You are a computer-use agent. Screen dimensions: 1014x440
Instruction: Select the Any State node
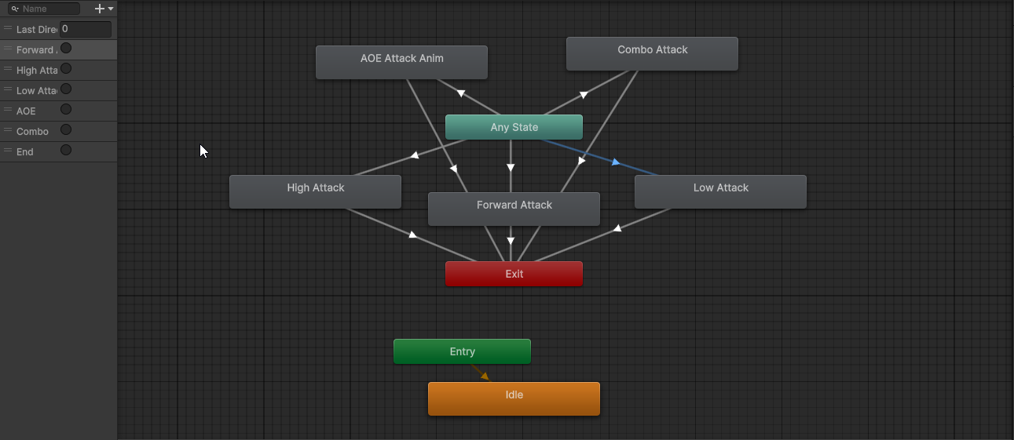coord(514,127)
